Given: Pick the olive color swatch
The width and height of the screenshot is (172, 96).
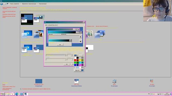Looking at the screenshot, I should click(83, 60).
